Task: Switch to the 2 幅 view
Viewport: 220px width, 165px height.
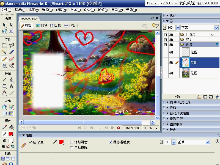Action: pos(56,25)
